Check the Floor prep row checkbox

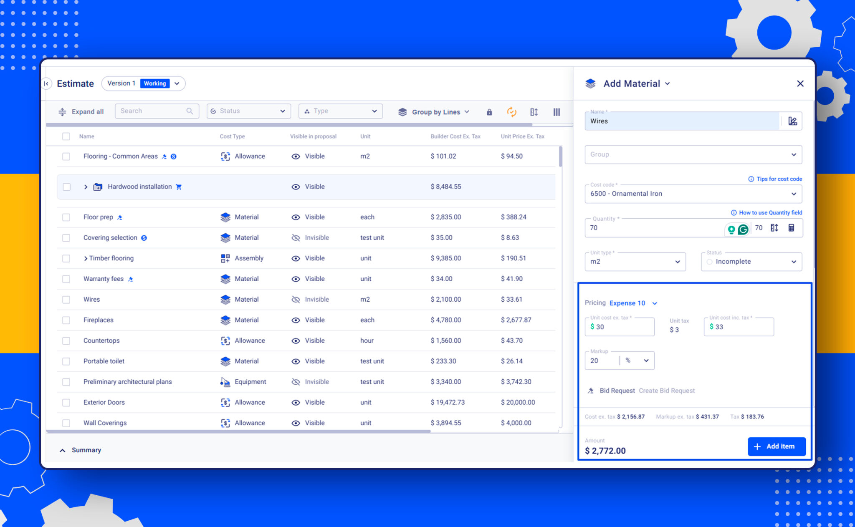[x=66, y=217]
